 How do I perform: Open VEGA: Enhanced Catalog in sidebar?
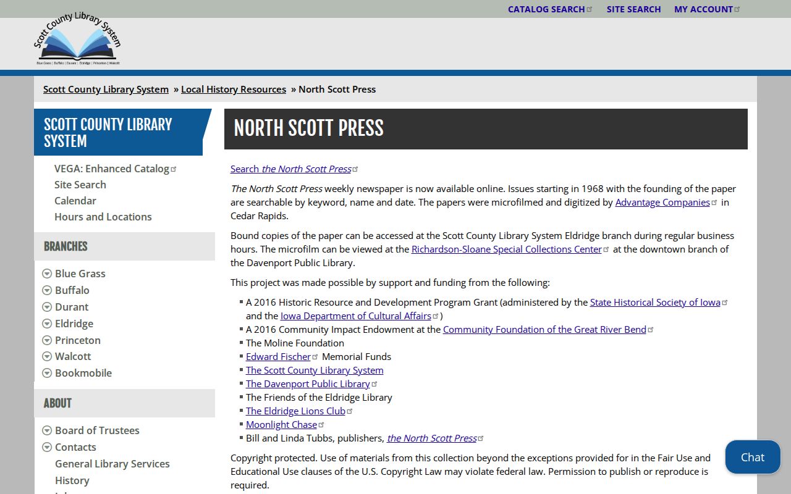click(x=116, y=169)
